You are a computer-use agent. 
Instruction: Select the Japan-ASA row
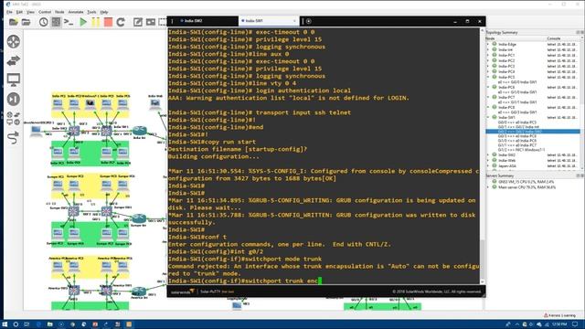(533, 165)
